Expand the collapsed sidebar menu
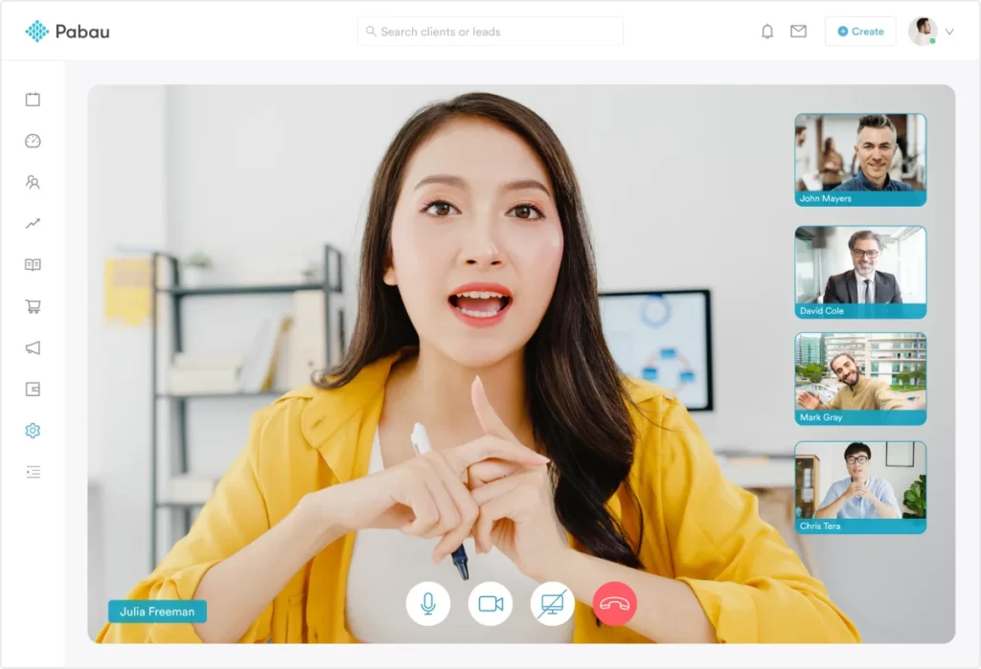Image resolution: width=981 pixels, height=669 pixels. click(x=33, y=472)
